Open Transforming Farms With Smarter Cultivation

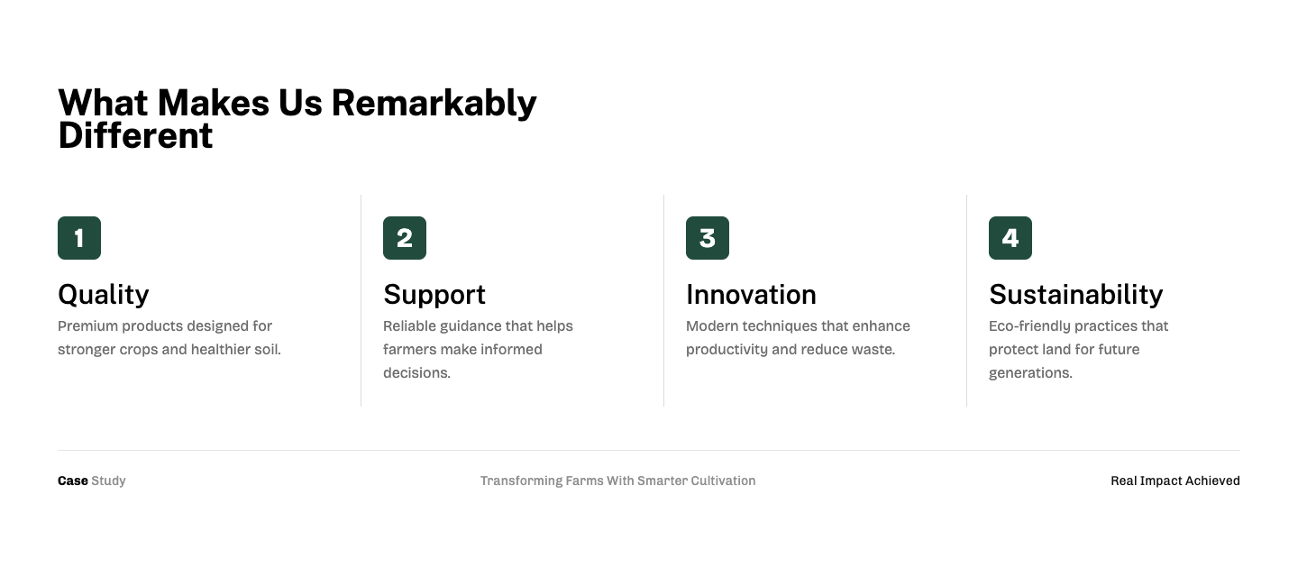click(617, 481)
